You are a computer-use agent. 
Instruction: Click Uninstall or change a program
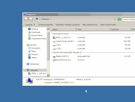pyautogui.click(x=67, y=25)
